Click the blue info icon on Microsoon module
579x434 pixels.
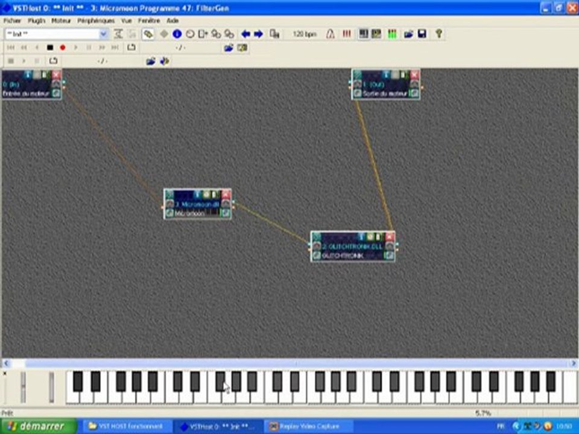198,195
